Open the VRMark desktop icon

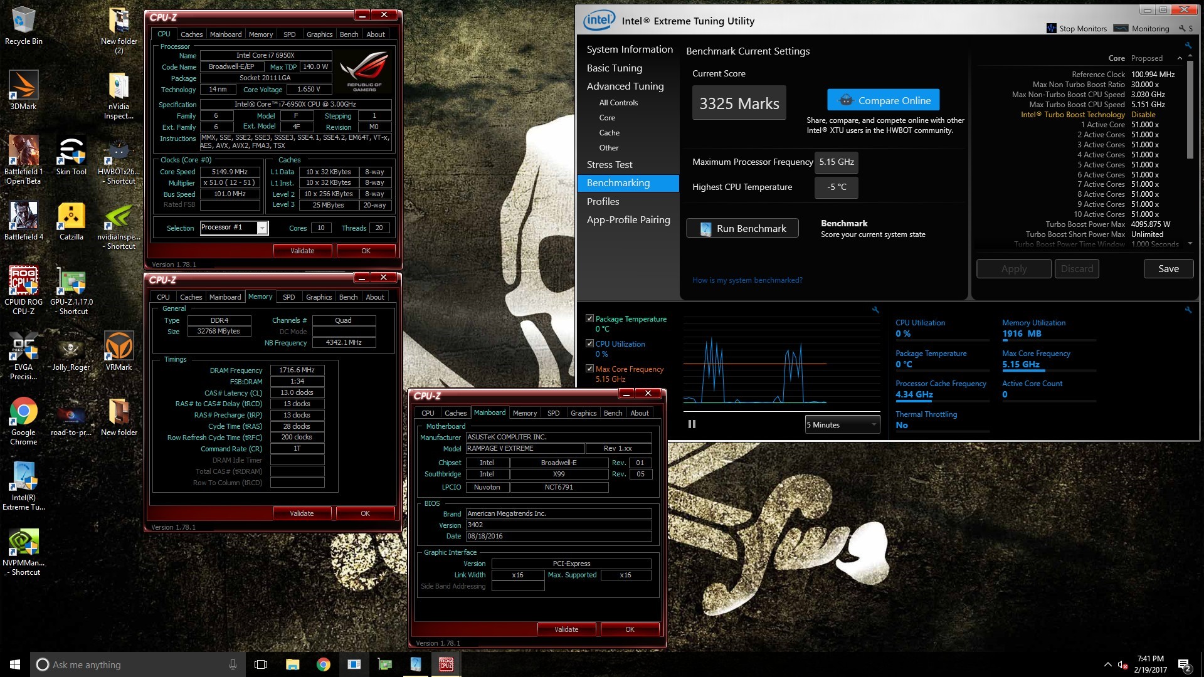[119, 351]
